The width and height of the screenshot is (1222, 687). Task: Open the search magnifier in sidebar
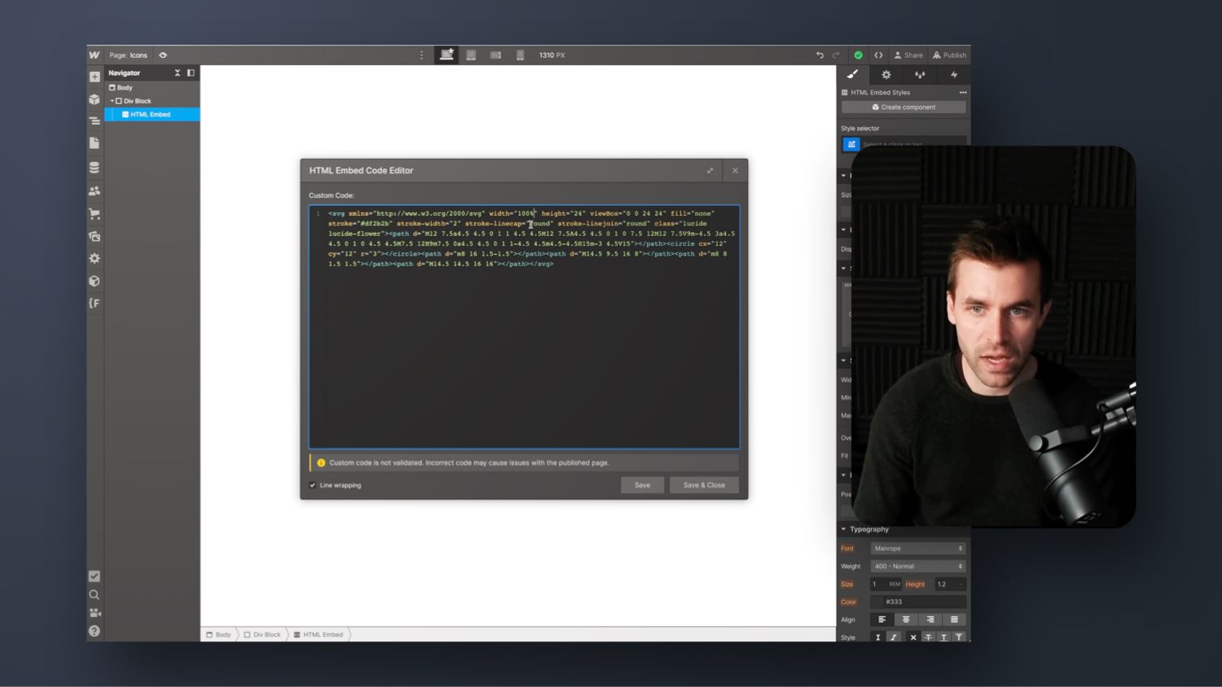[95, 595]
